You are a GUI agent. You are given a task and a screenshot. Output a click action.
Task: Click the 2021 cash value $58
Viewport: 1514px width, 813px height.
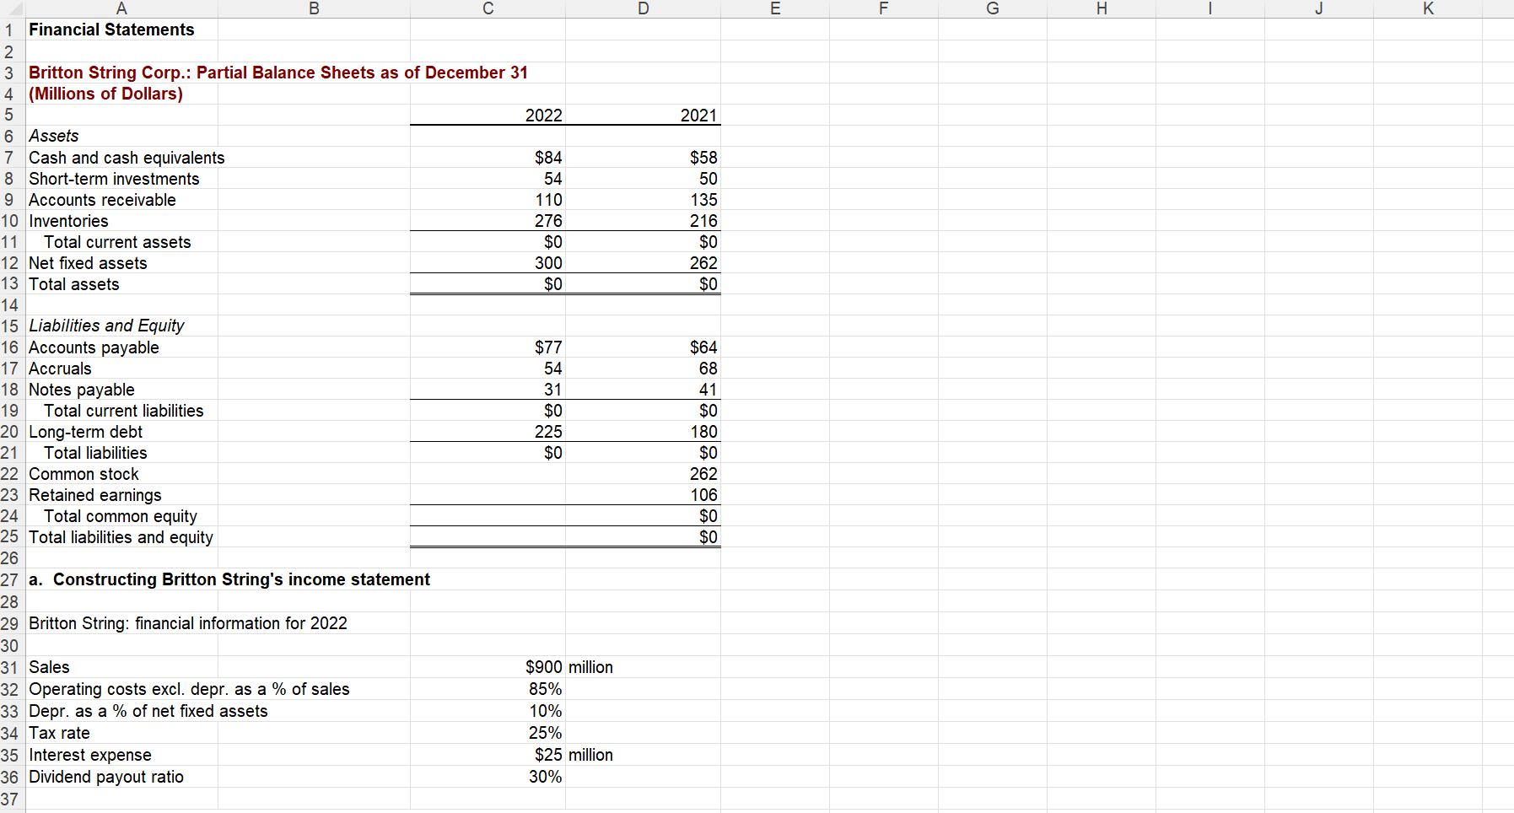[x=703, y=158]
